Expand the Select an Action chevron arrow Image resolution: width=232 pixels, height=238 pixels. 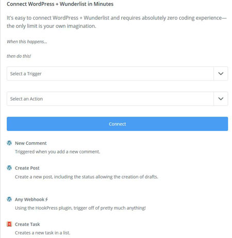[x=221, y=98]
